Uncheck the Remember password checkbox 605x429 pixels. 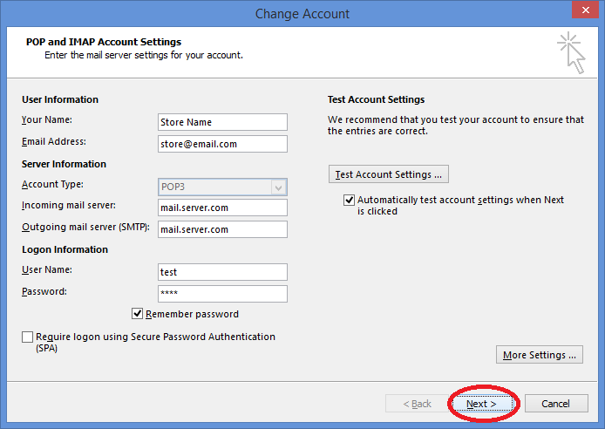pos(138,314)
